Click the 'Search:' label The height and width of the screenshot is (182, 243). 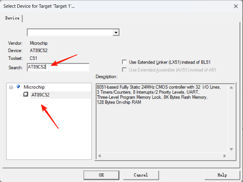click(x=16, y=67)
